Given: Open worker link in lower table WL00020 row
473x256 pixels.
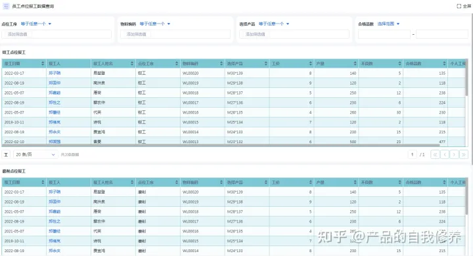Looking at the screenshot, I should pos(55,192).
